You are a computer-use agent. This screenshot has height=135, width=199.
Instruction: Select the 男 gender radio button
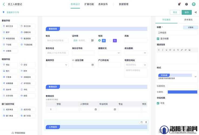(99, 40)
